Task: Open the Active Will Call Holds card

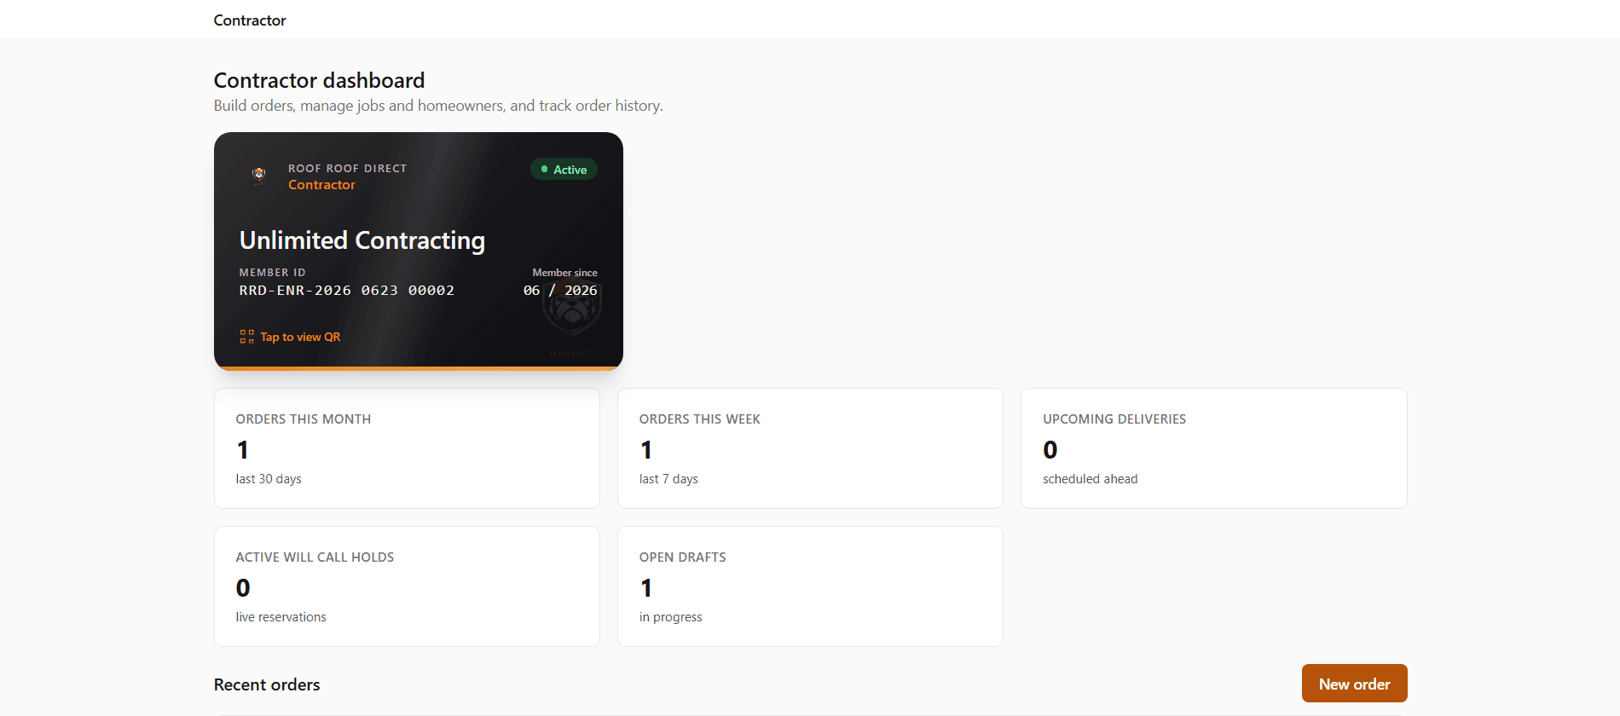Action: point(407,586)
